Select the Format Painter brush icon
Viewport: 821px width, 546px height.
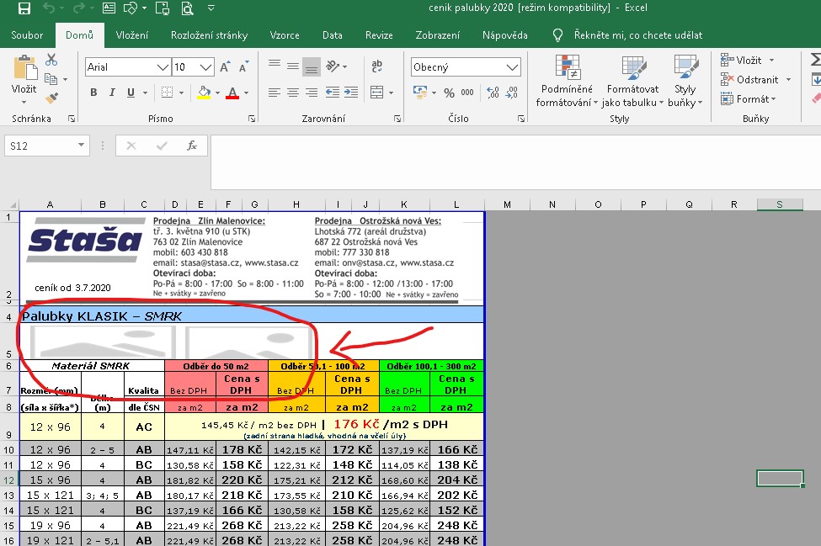(51, 98)
